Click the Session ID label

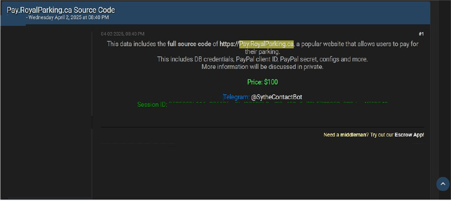pos(152,104)
